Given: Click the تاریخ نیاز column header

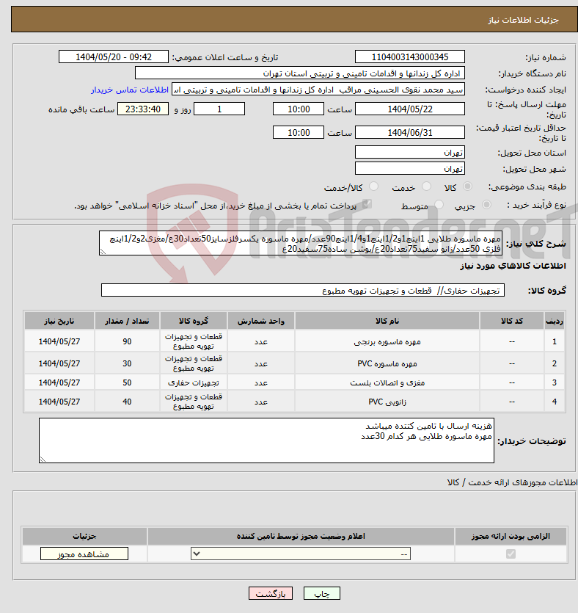Looking at the screenshot, I should click(x=59, y=321).
